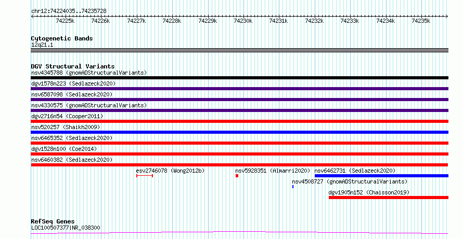Viewport: 463px width, 239px height.
Task: Click the red esv2746078 bracketed feature glyph
Action: [145, 176]
